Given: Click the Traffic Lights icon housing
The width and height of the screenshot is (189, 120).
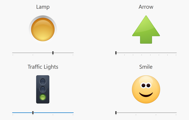Looking at the screenshot, I should click(x=43, y=89).
